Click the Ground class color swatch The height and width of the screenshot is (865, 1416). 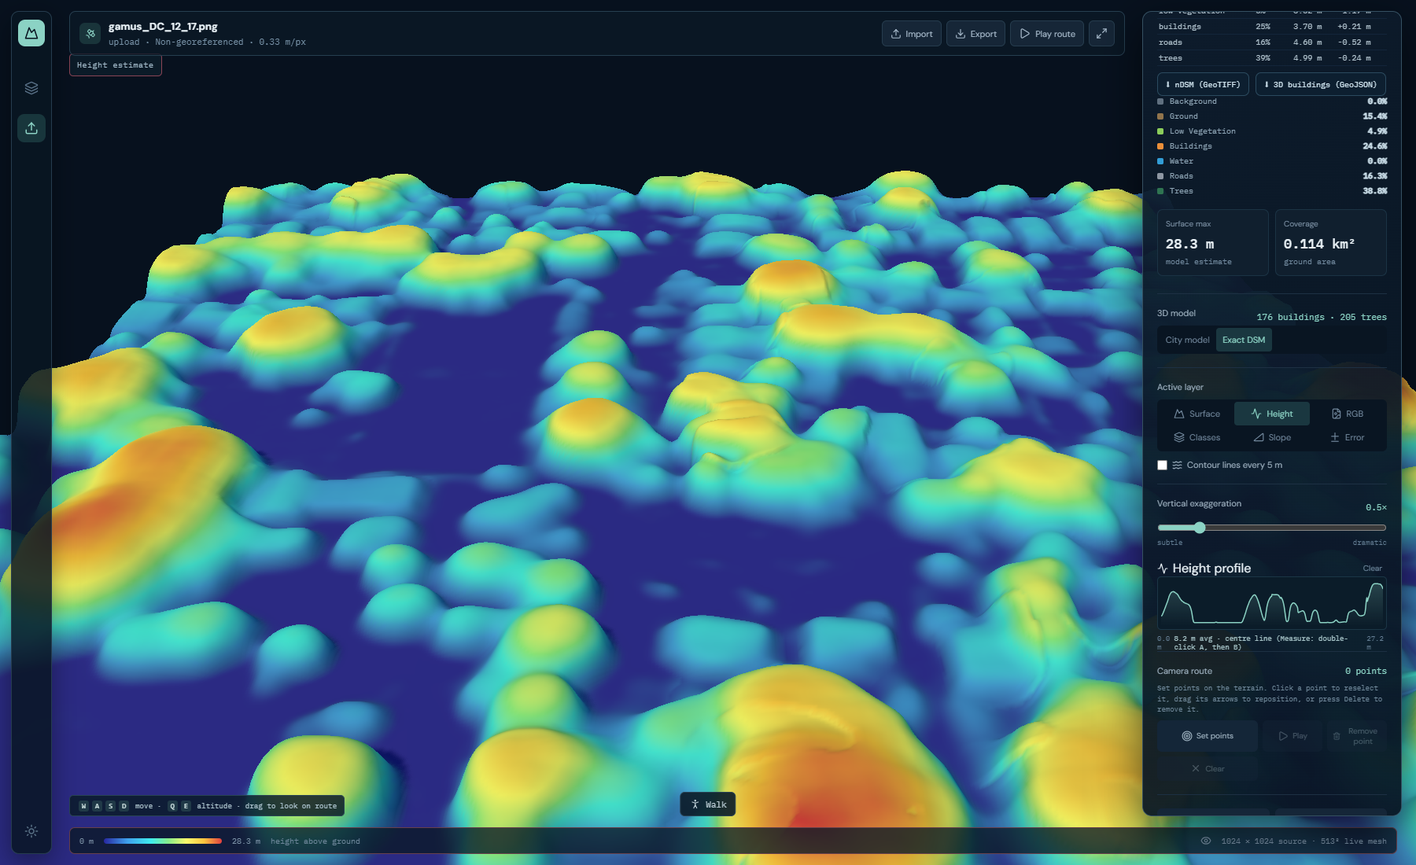click(1160, 116)
